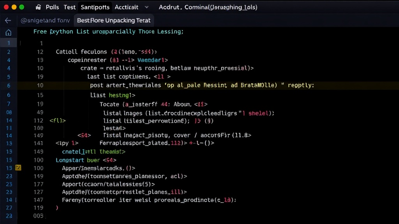Open the Palls menu
The width and height of the screenshot is (399, 224).
pos(52,7)
